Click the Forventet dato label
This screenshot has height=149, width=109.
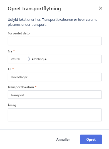point(19,33)
